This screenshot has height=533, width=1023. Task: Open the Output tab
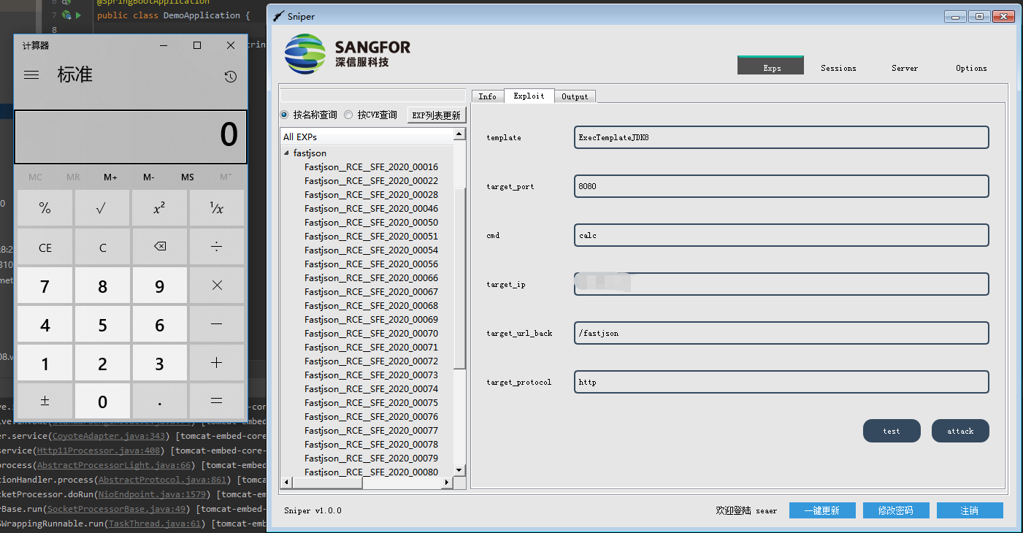coord(575,96)
